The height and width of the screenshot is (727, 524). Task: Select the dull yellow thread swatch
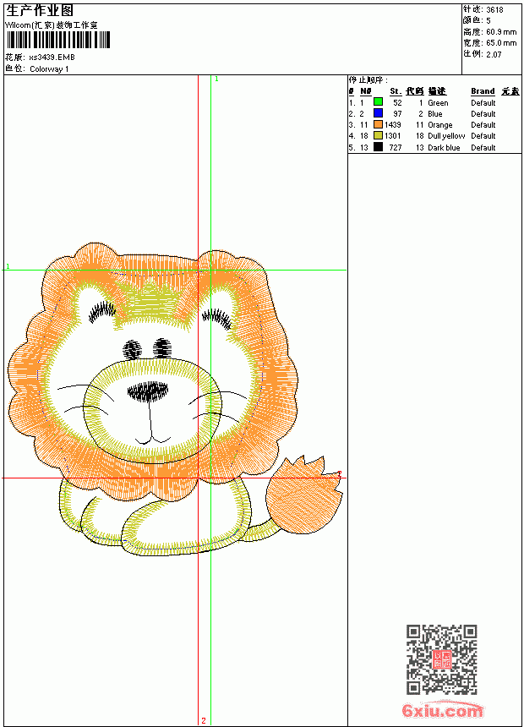[378, 135]
